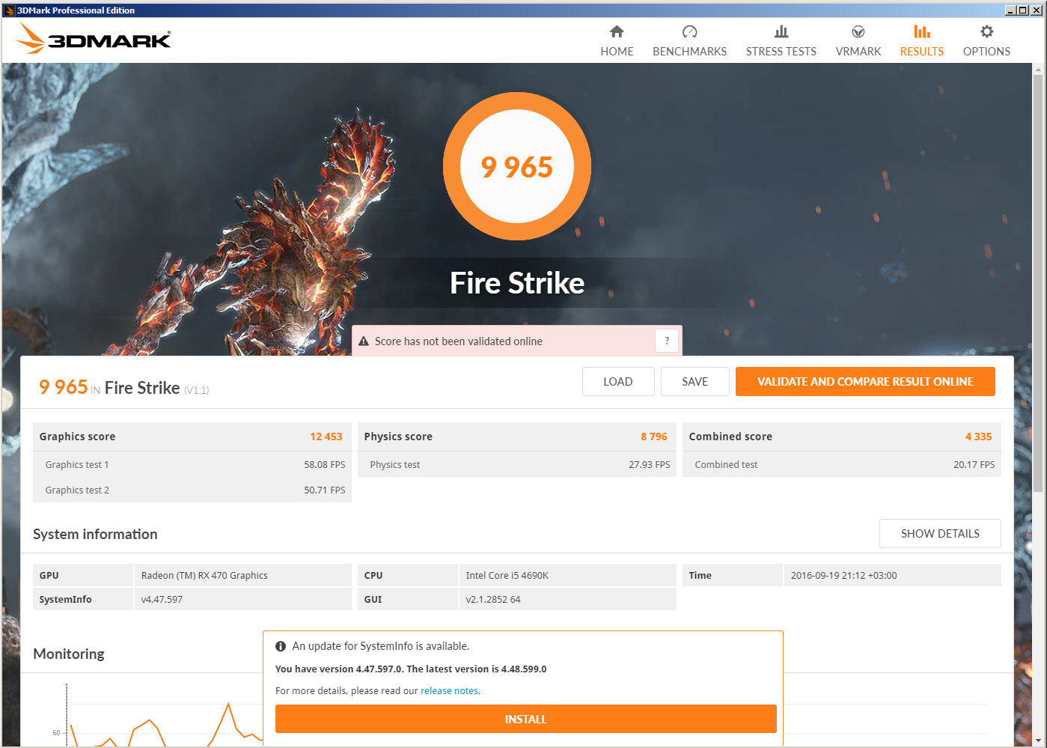Screen dimensions: 1047x748
Task: Click the warning triangle icon
Action: coord(364,341)
